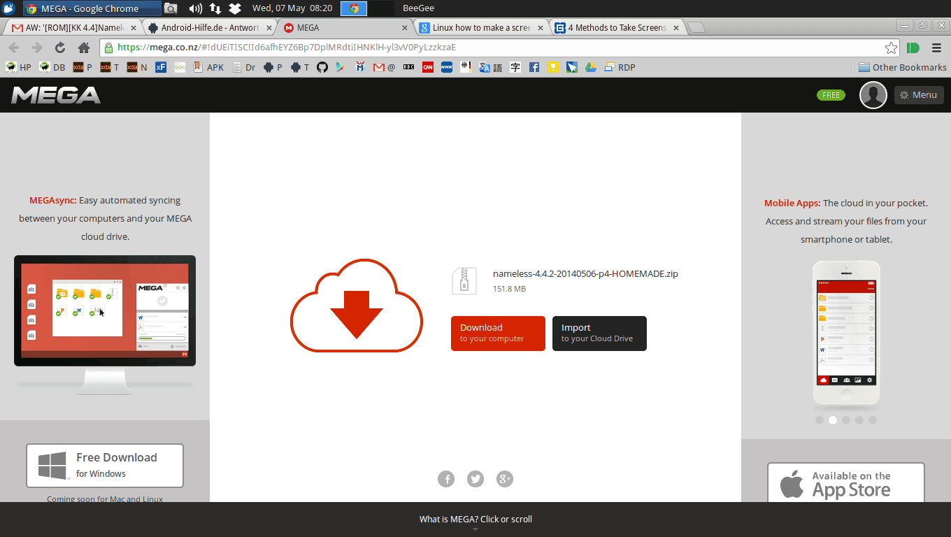Open the Gmail @ bookmark
The height and width of the screenshot is (537, 951).
[x=385, y=67]
